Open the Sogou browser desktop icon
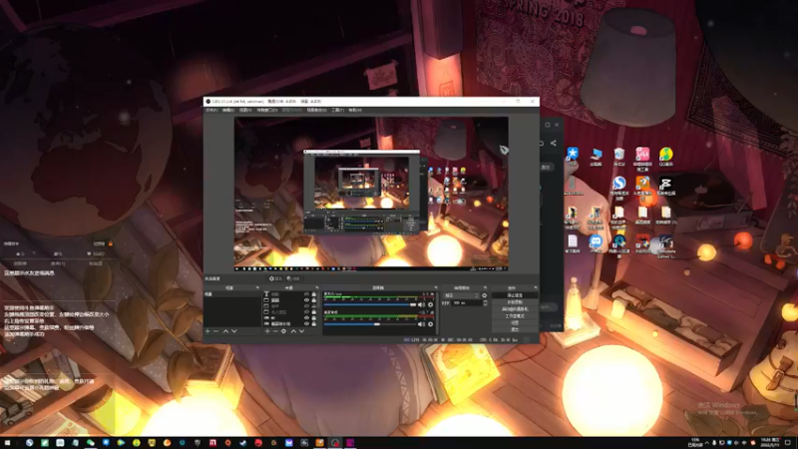798x449 pixels. click(618, 189)
